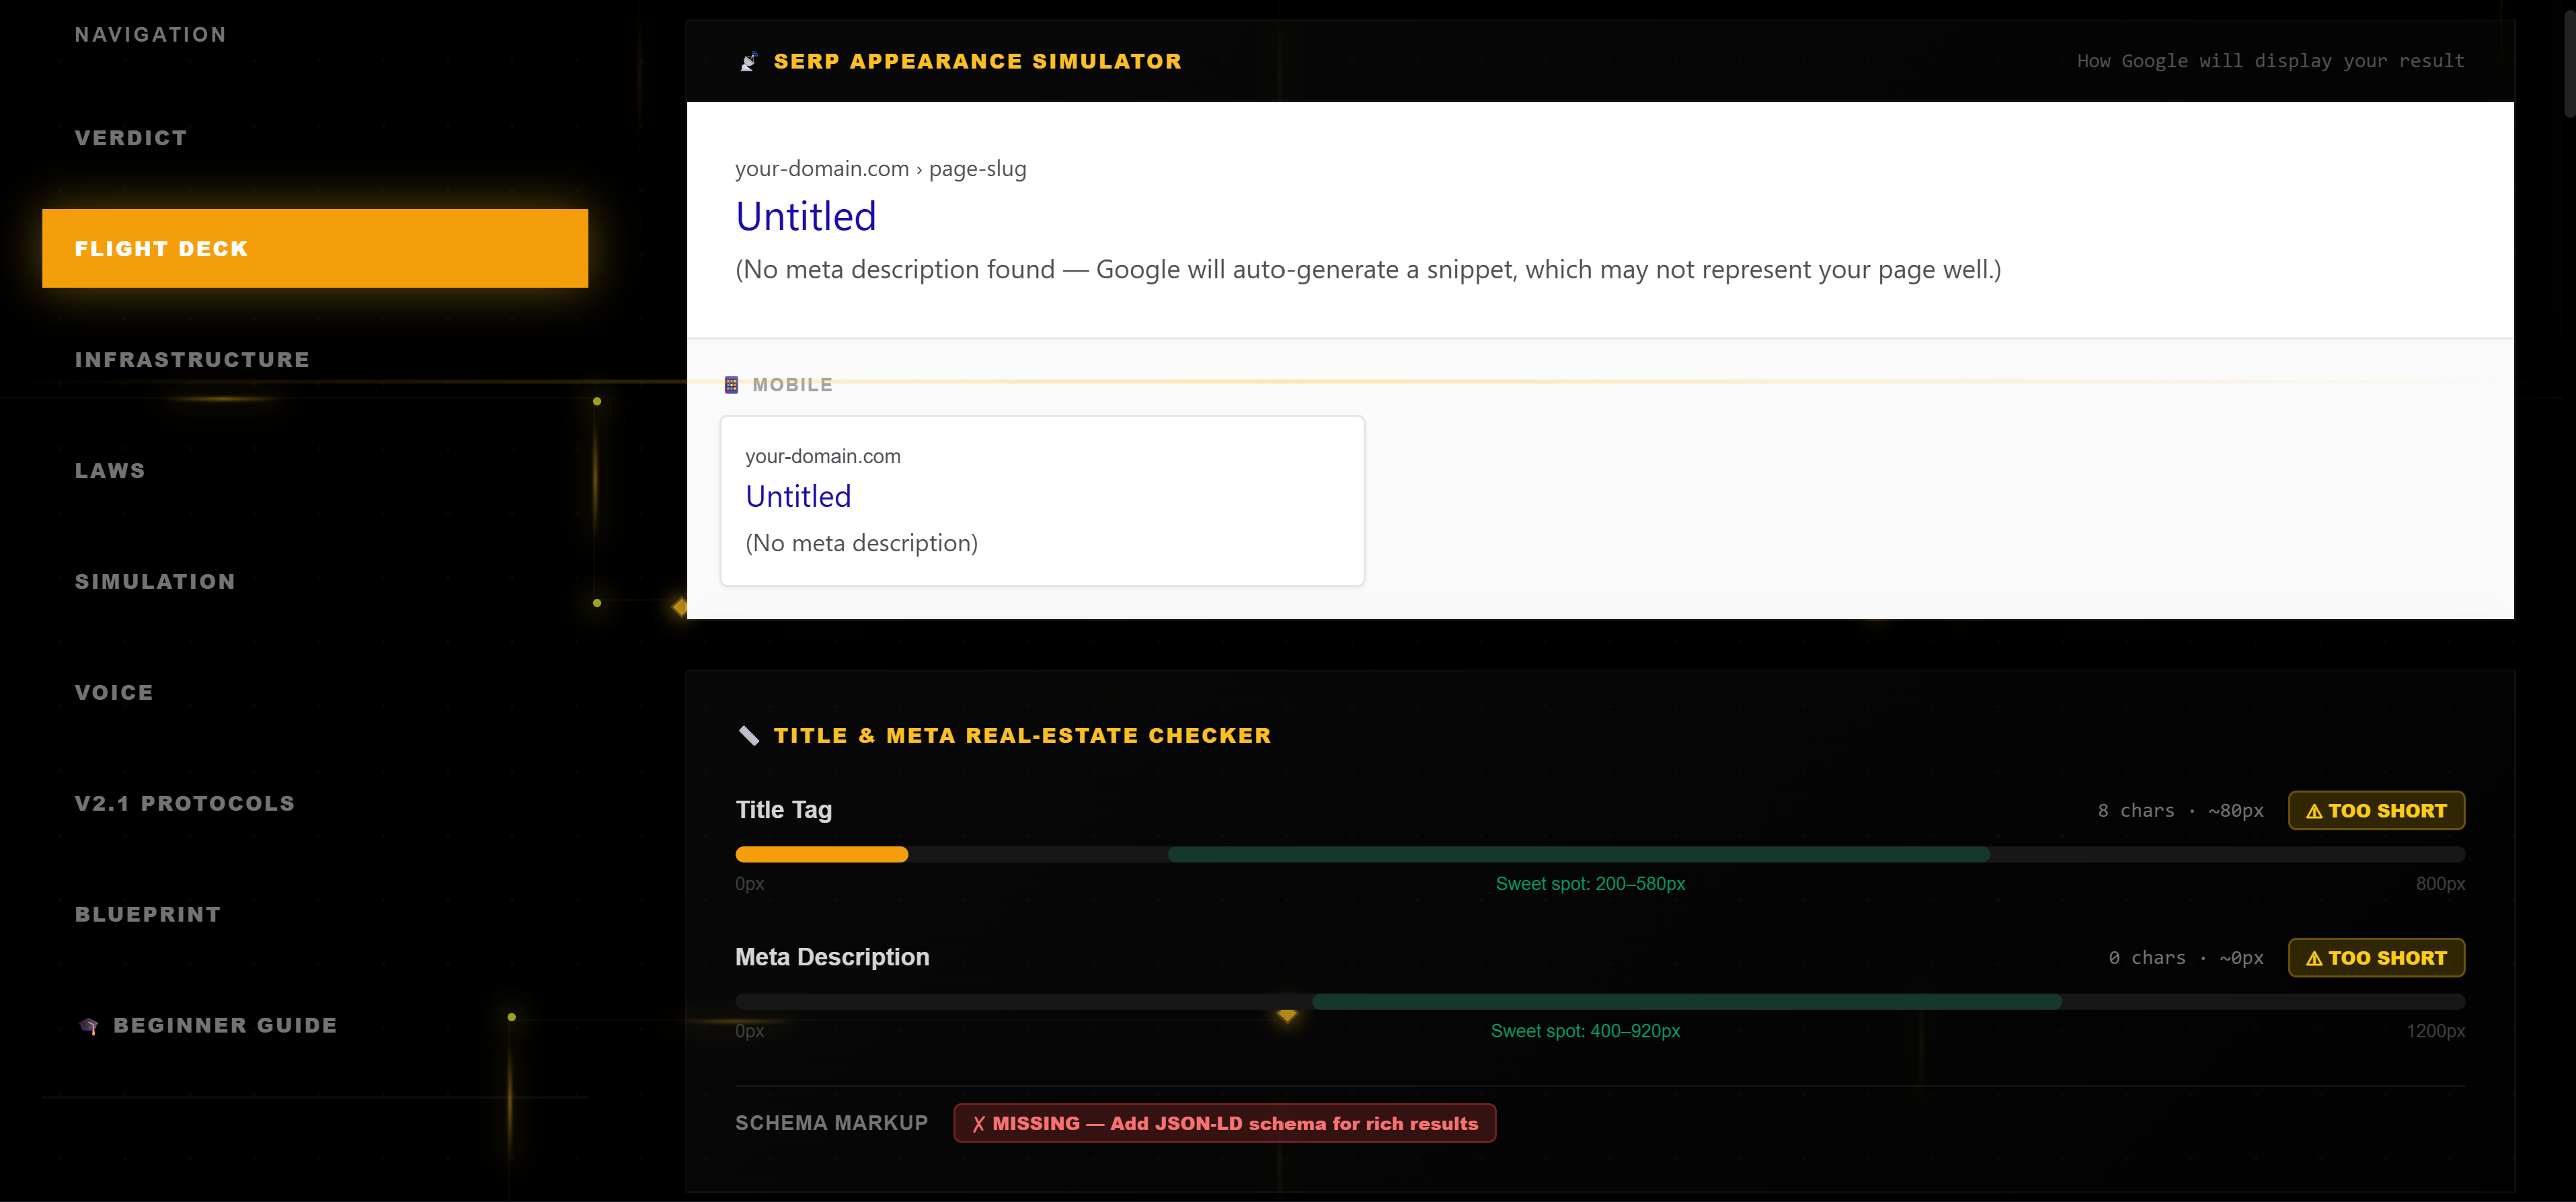
Task: Open the Blueprint section
Action: click(x=148, y=915)
